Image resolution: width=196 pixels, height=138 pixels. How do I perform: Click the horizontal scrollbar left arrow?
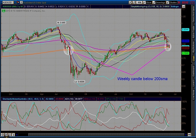[17, 135]
